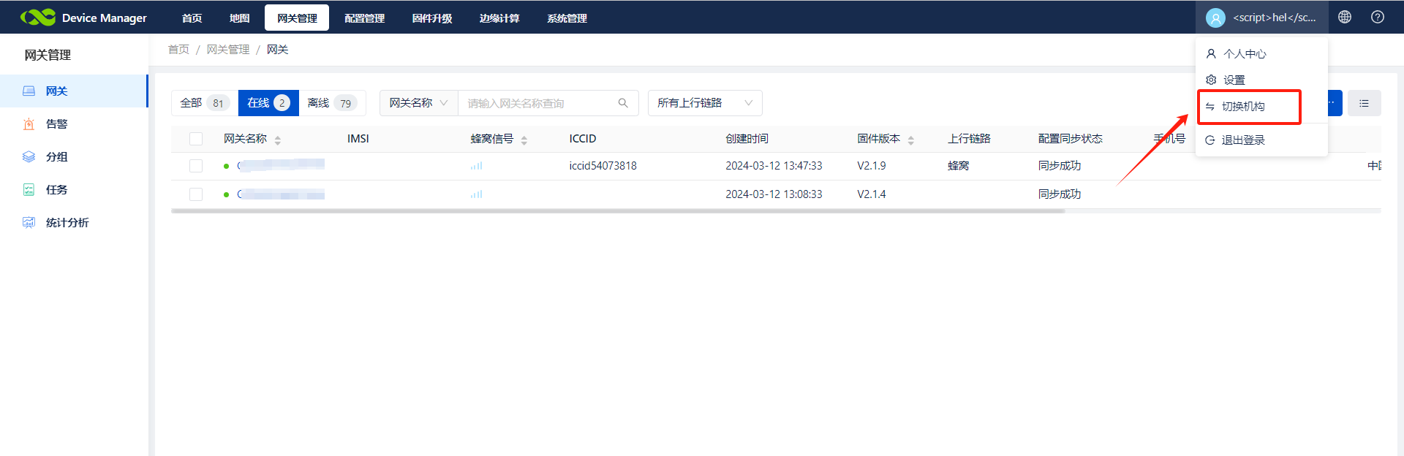The height and width of the screenshot is (456, 1404).
Task: Open 统计分析 in the sidebar
Action: pos(73,222)
